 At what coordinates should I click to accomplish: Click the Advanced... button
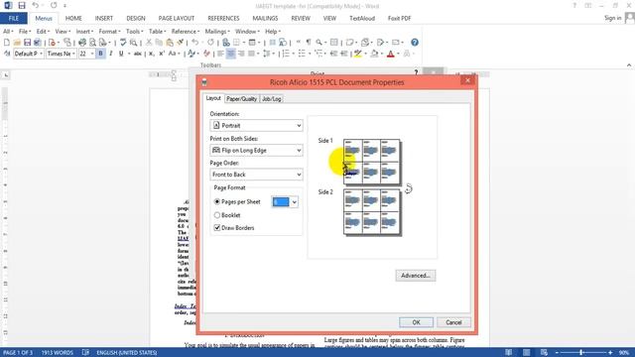click(x=416, y=276)
